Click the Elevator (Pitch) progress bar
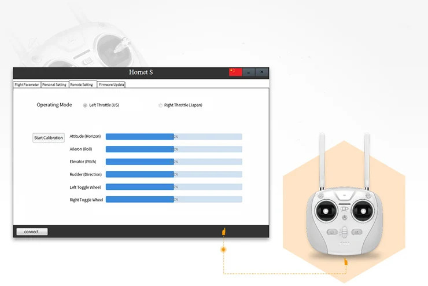The height and width of the screenshot is (286, 428). (174, 162)
